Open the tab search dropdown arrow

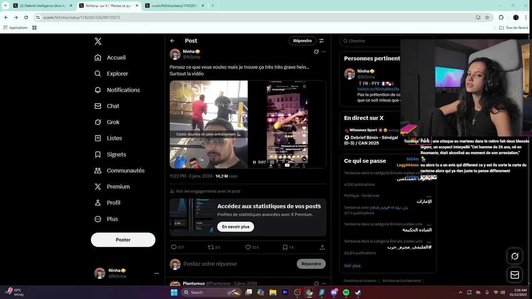[x=5, y=6]
